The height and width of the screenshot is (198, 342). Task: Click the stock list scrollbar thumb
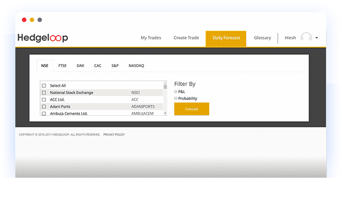click(165, 87)
